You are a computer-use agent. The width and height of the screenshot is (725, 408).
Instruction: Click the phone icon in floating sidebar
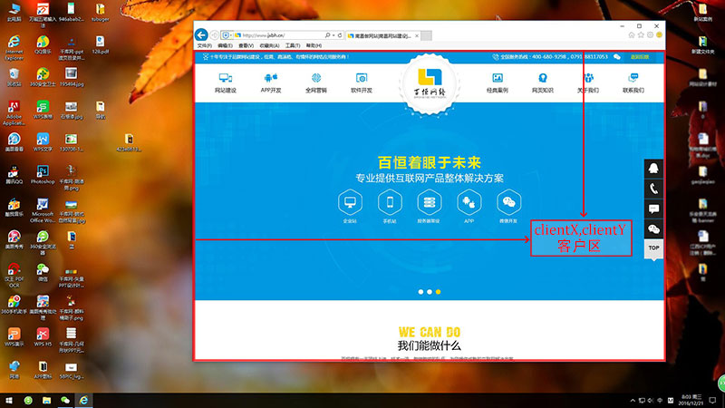[653, 189]
